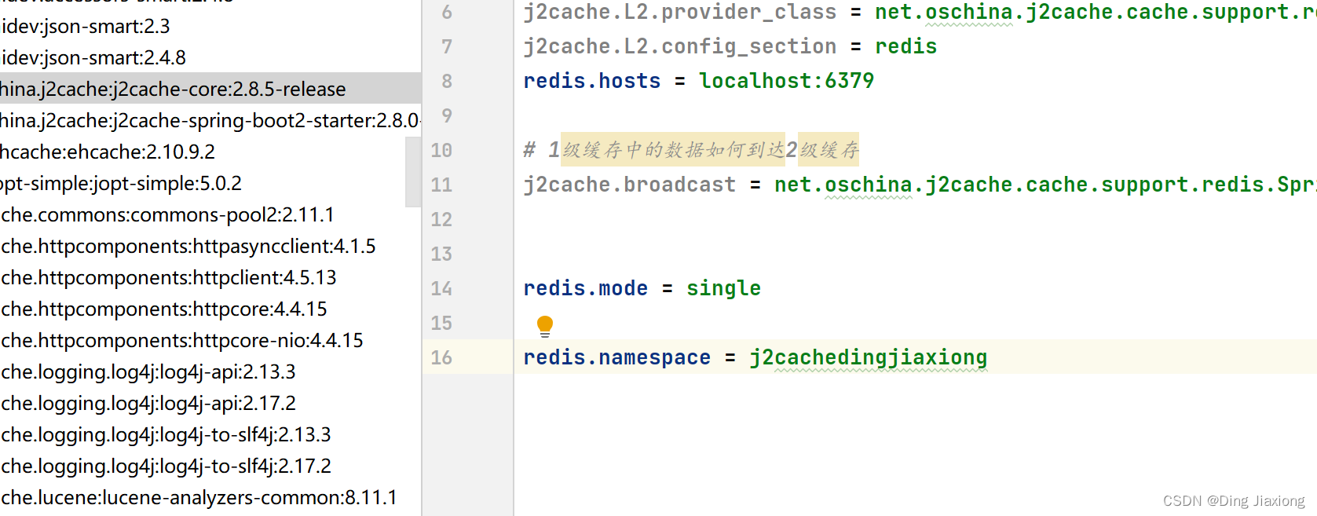Click gutter line number 14
This screenshot has height=516, width=1317.
coord(441,288)
